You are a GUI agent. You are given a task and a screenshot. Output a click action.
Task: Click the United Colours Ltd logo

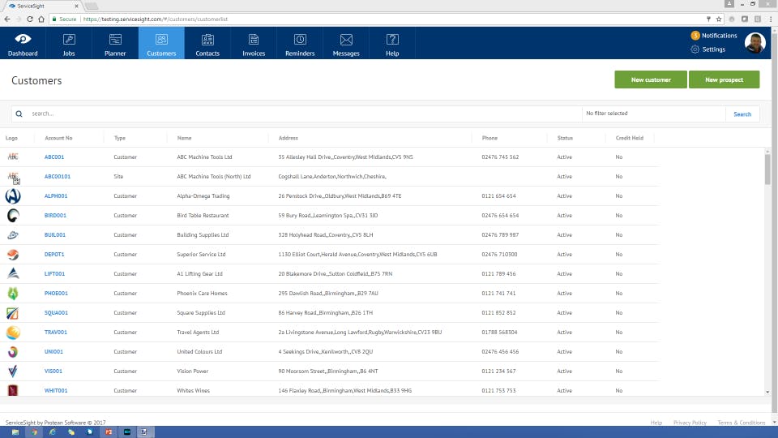[x=13, y=351]
